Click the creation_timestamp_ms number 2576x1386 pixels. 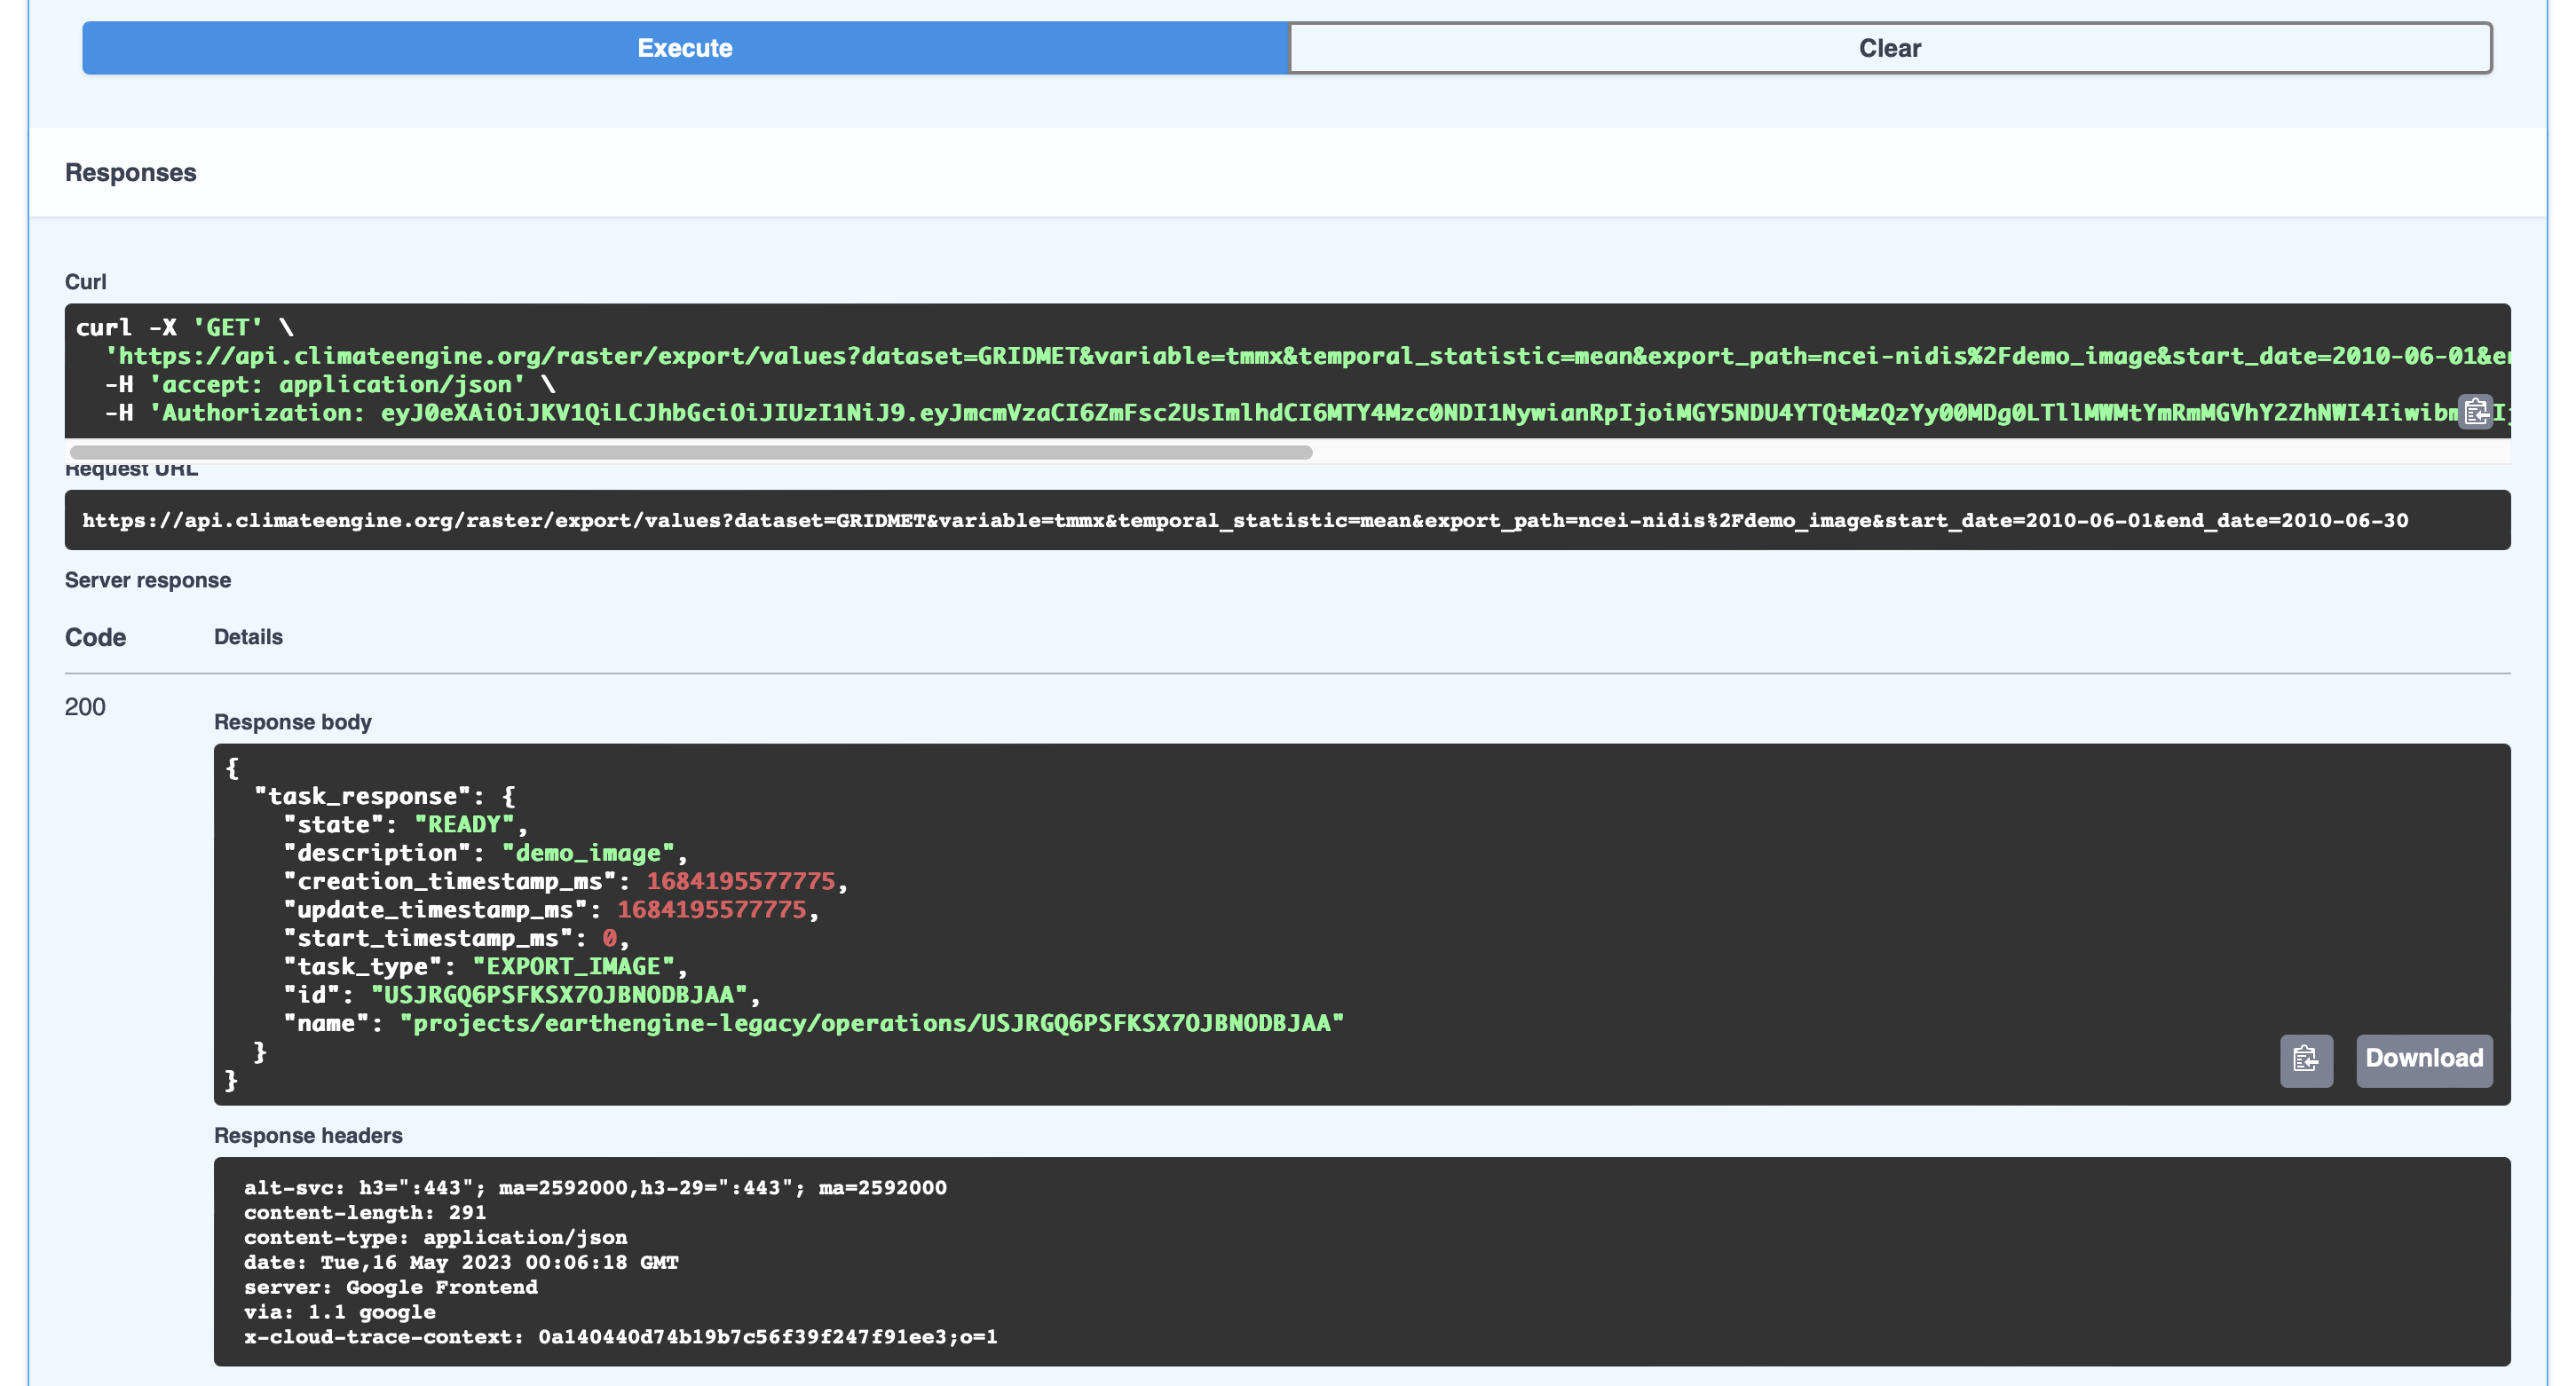point(740,881)
